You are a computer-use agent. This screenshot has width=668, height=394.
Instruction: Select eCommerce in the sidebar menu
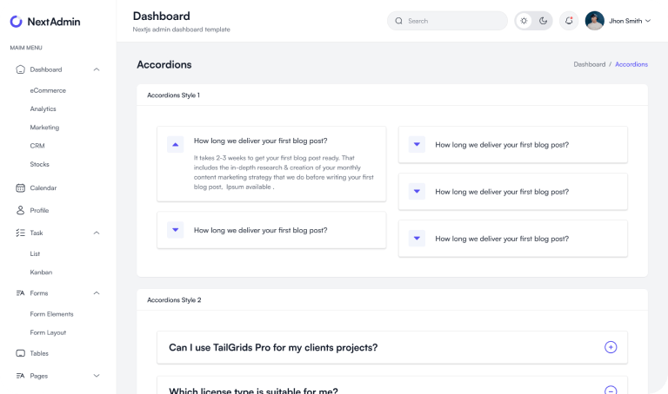[48, 90]
